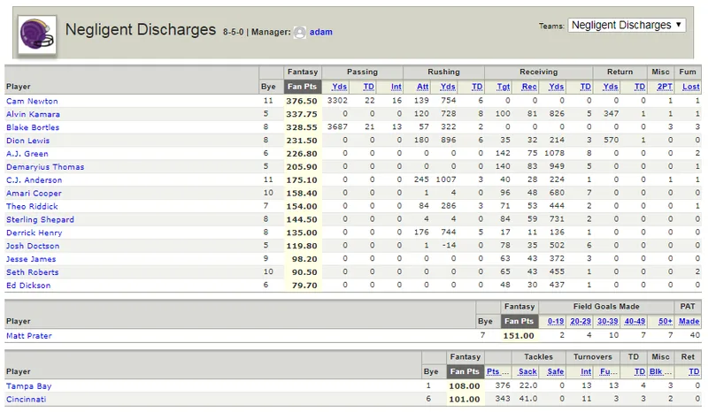Sort by Rushing Att column header
708x412 pixels.
tap(423, 87)
